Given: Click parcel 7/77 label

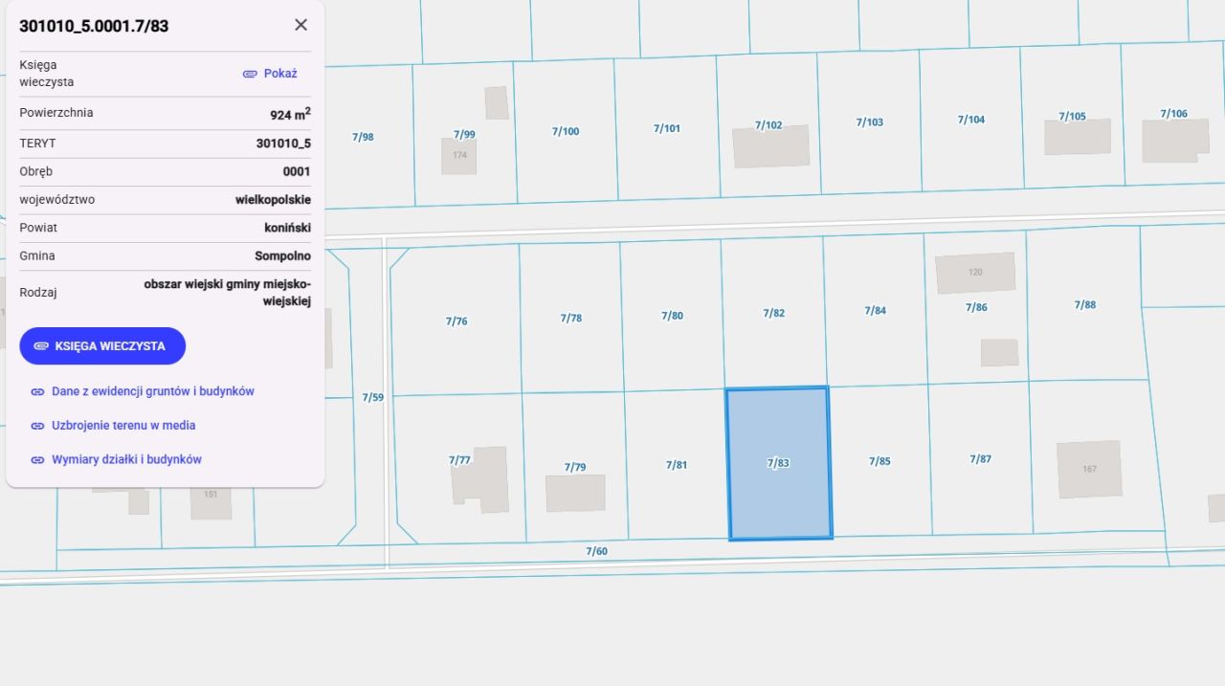Looking at the screenshot, I should [x=459, y=460].
